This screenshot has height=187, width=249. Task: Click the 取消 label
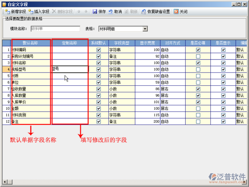[x=118, y=12]
